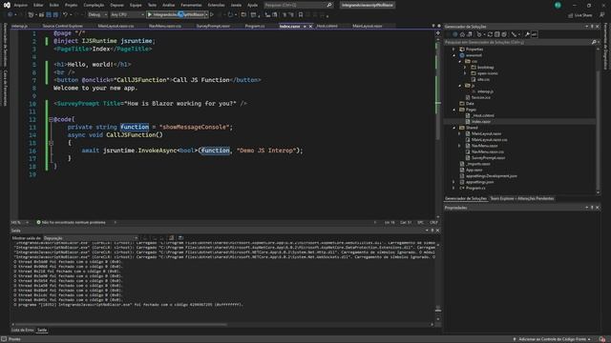The width and height of the screenshot is (611, 343).
Task: Toggle the Solution Explorer preview selected items
Action: click(x=534, y=34)
